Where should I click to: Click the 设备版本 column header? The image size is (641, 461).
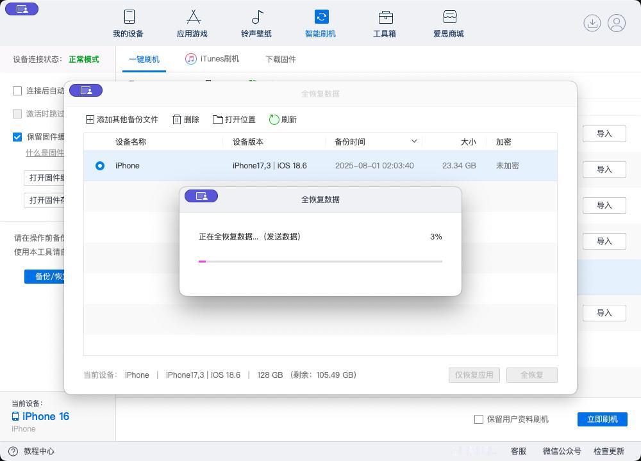248,142
